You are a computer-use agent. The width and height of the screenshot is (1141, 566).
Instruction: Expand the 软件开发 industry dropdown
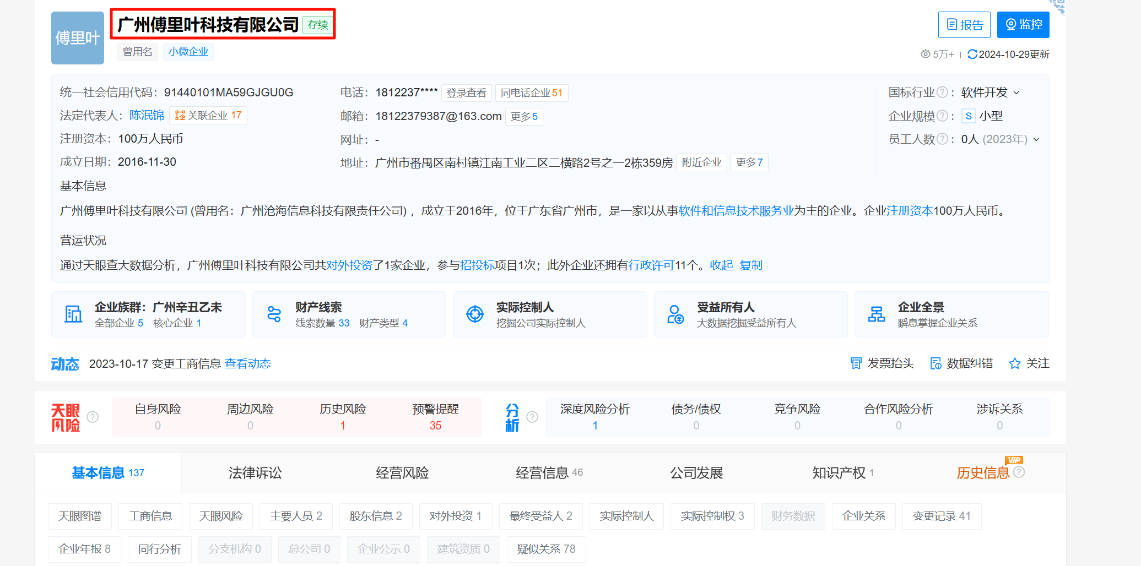[x=1016, y=92]
